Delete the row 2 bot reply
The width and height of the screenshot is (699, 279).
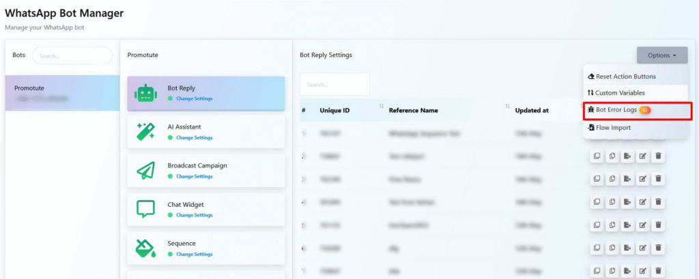[x=658, y=156]
